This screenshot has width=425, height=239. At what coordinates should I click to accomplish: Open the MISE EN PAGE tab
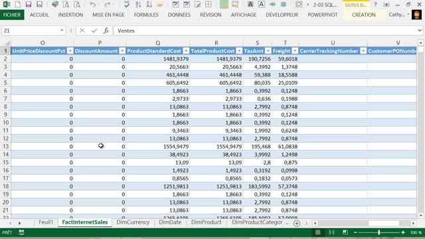click(x=108, y=15)
